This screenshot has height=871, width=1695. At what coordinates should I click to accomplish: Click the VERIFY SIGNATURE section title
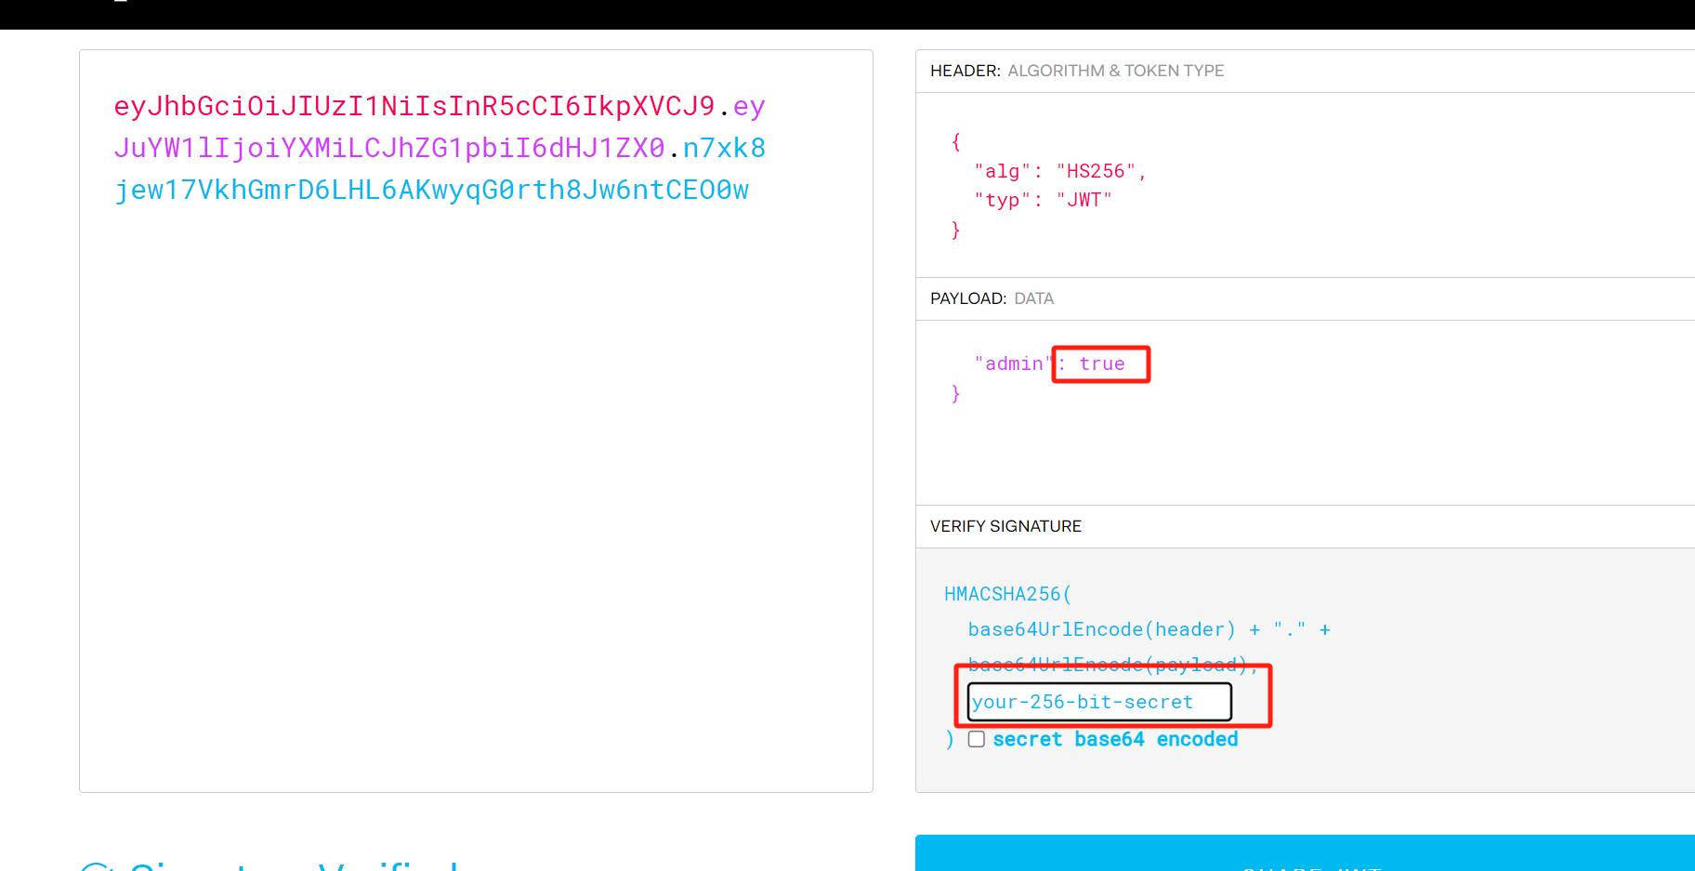(1005, 526)
